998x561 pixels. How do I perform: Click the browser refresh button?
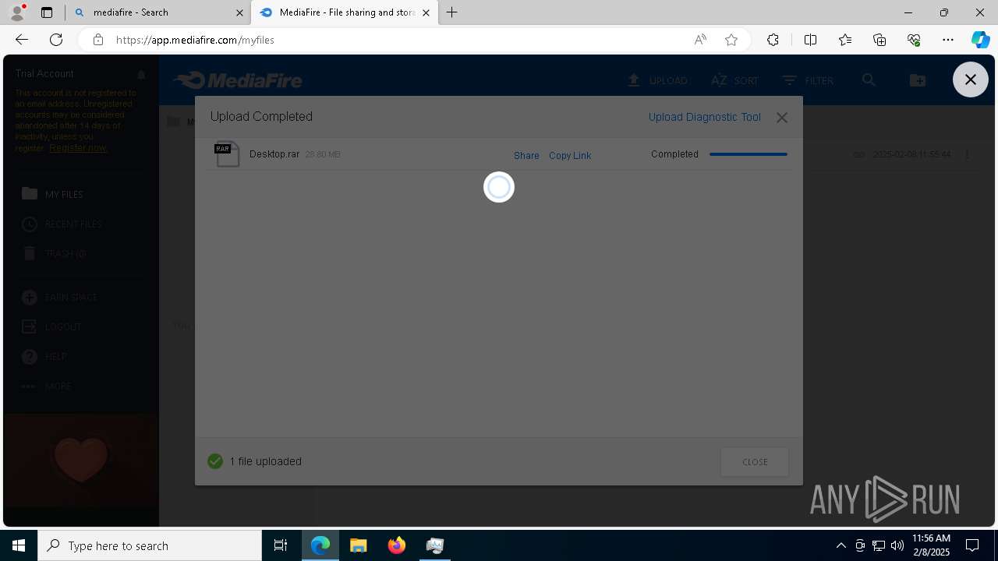coord(56,40)
